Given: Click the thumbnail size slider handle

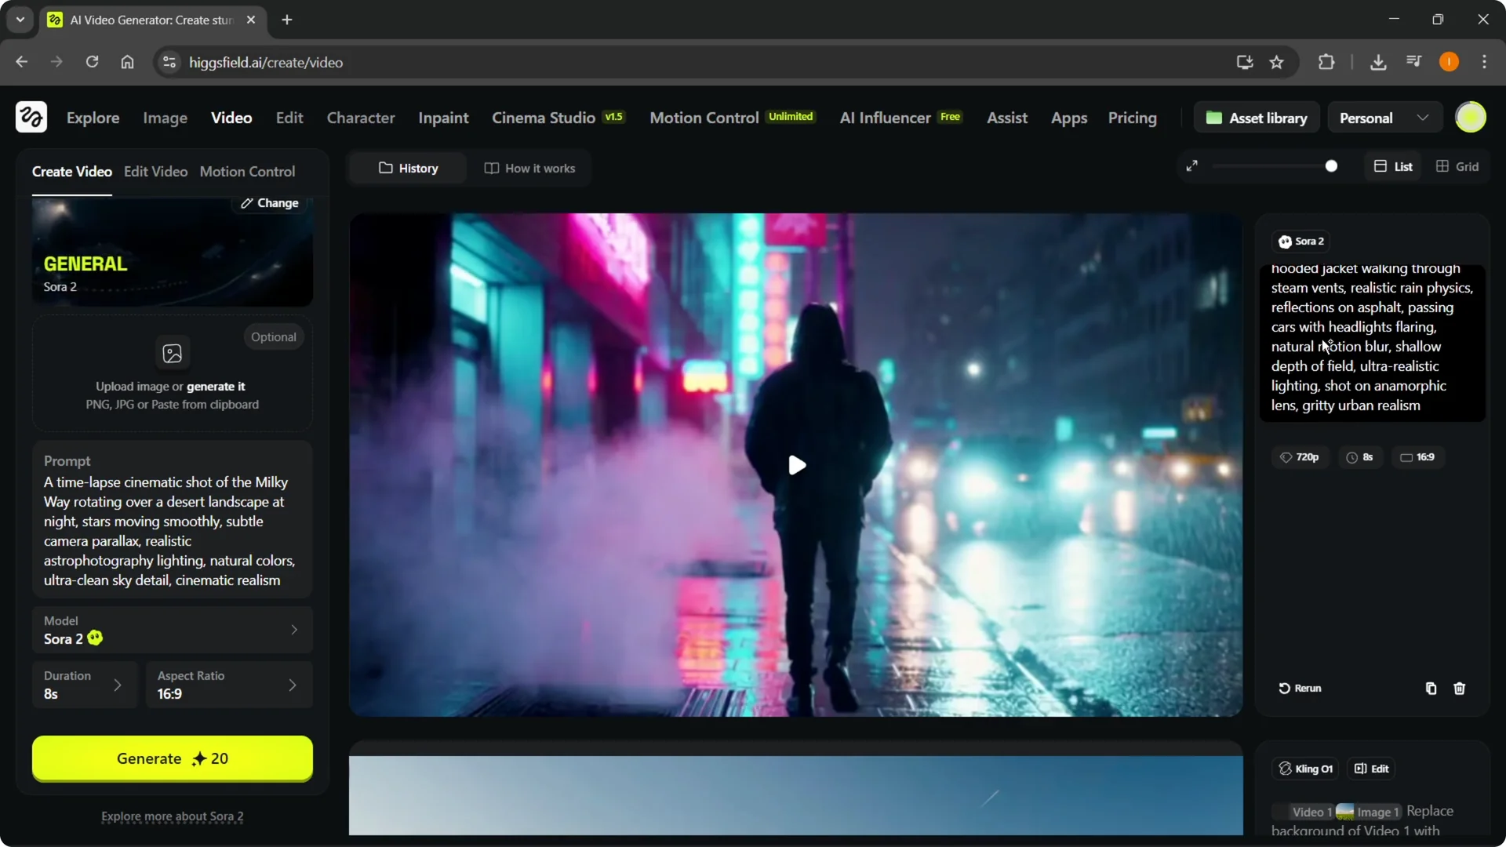Looking at the screenshot, I should [1331, 166].
